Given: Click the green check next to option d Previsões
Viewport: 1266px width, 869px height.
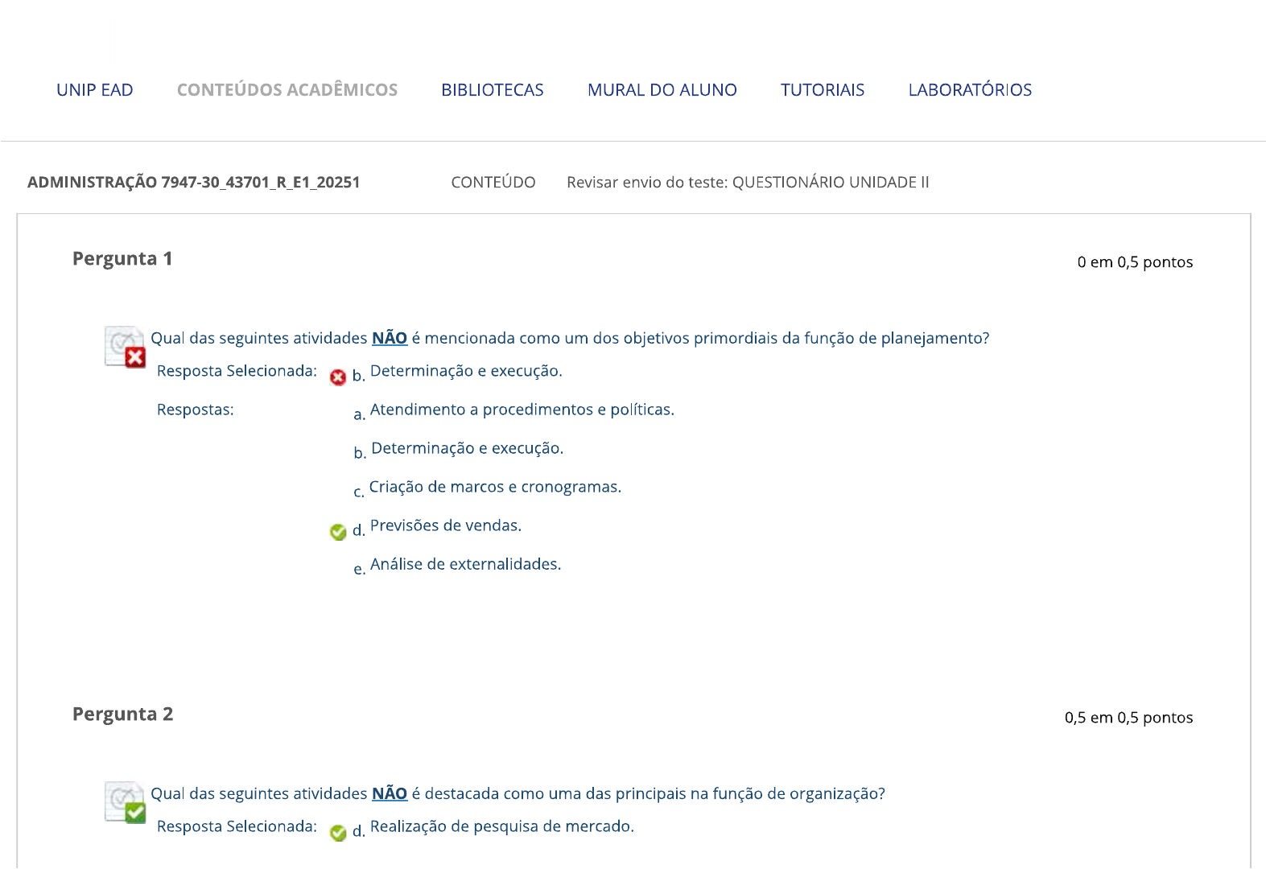Looking at the screenshot, I should (x=338, y=532).
